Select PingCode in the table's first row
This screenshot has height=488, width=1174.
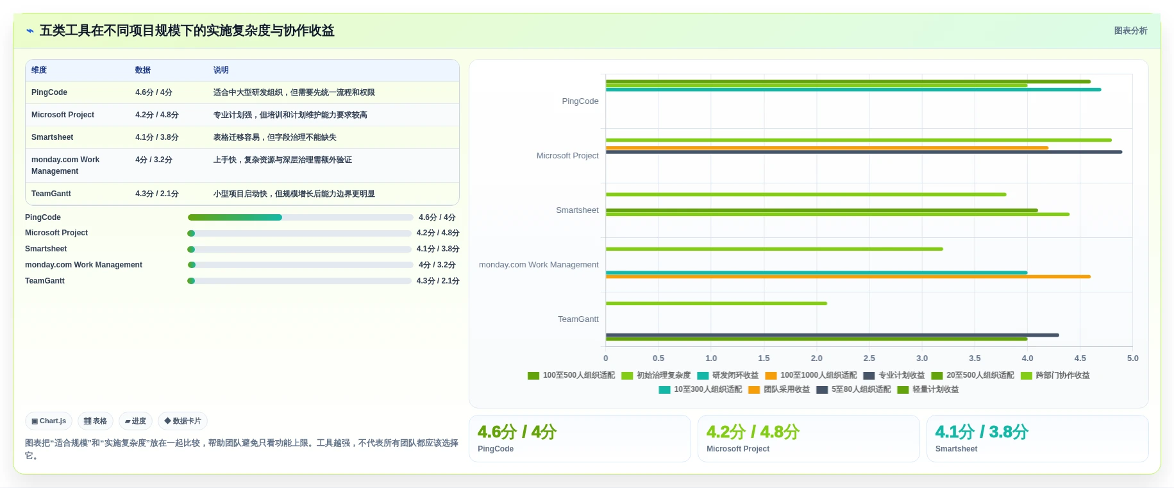(49, 92)
